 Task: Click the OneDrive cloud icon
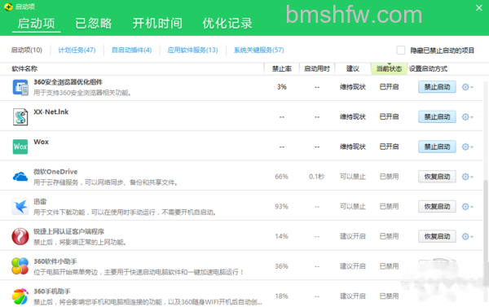click(20, 177)
